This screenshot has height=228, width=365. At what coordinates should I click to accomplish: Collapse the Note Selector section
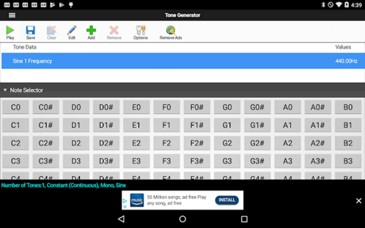pyautogui.click(x=5, y=90)
